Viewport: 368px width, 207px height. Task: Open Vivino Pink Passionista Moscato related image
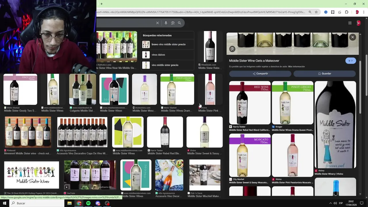(x=293, y=155)
